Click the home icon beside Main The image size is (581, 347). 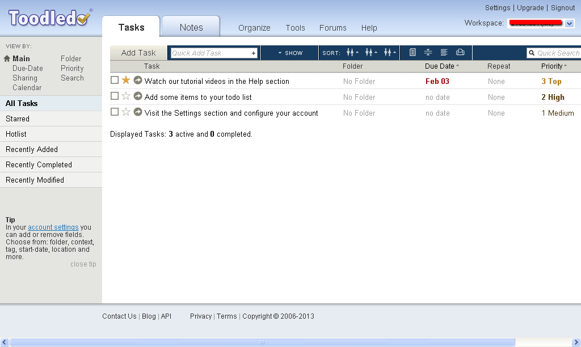pos(7,58)
